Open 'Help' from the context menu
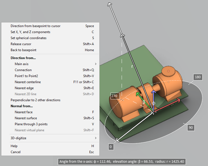The image size is (208, 166). tap(14, 146)
